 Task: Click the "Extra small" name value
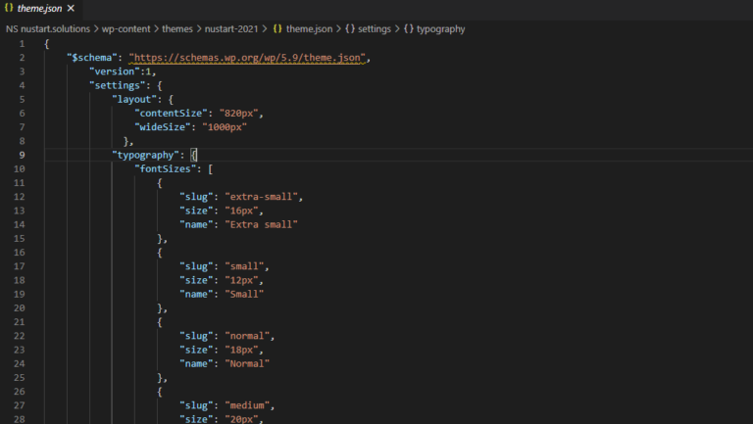[261, 224]
